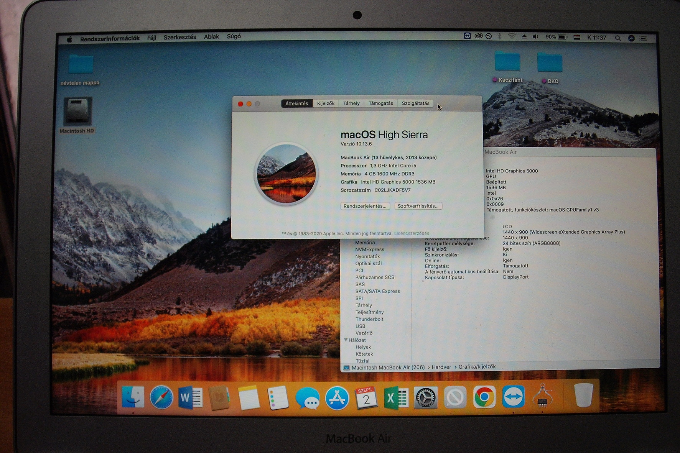
Task: Launch Safari from the Dock
Action: (x=161, y=397)
